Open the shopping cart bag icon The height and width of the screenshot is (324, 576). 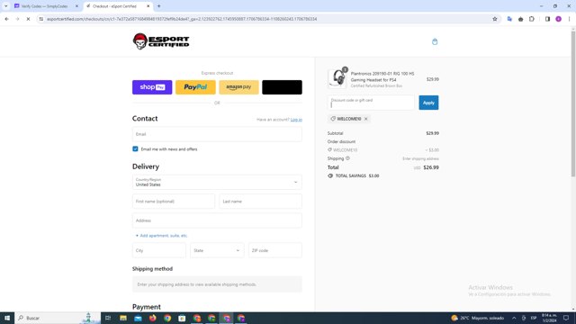[435, 41]
